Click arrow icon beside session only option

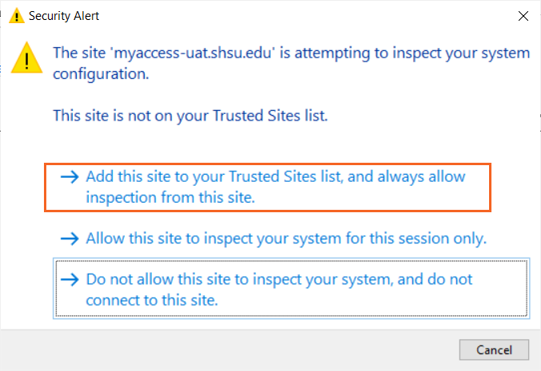point(70,238)
